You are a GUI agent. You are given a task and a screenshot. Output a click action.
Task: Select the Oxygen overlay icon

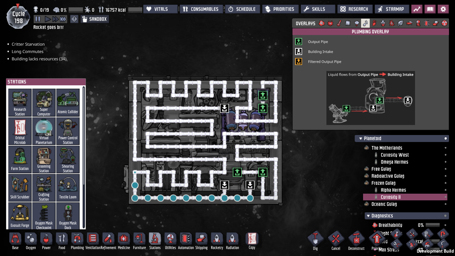tap(322, 23)
